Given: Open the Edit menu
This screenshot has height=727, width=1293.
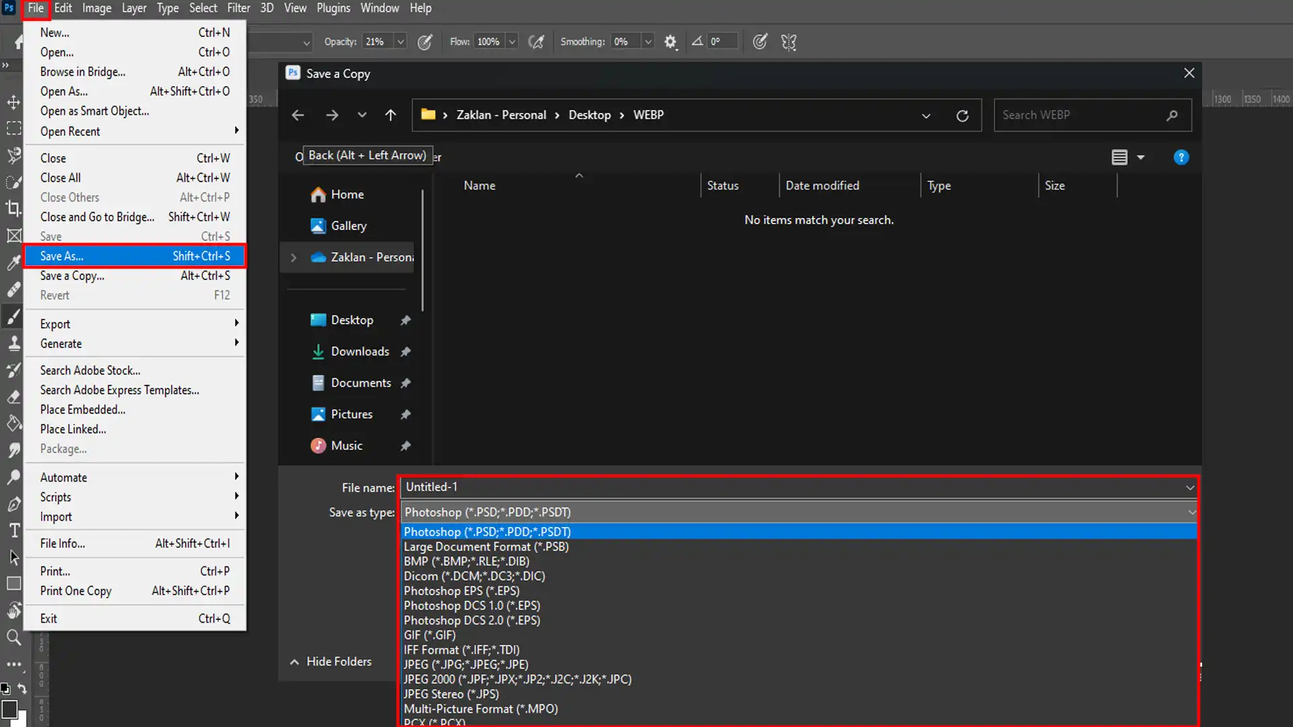Looking at the screenshot, I should tap(63, 8).
